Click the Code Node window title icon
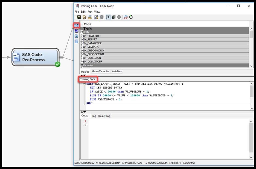Viewport: 256px width, 169px height. [77, 6]
